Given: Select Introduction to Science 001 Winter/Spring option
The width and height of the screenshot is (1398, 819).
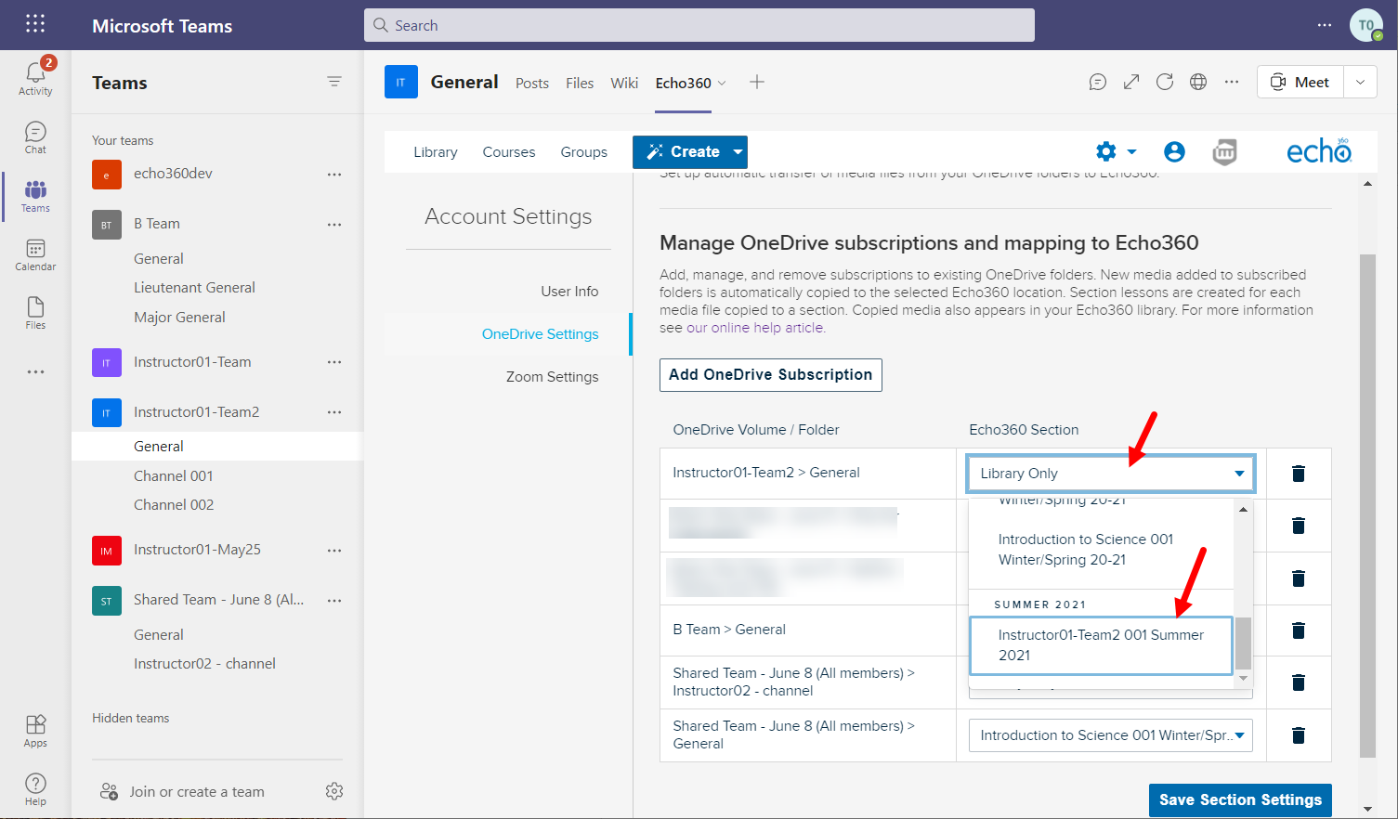Looking at the screenshot, I should point(1101,550).
